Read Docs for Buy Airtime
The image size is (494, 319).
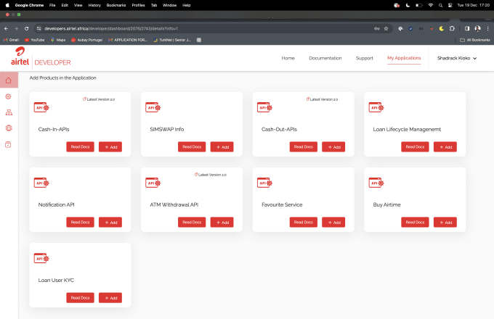tap(415, 222)
